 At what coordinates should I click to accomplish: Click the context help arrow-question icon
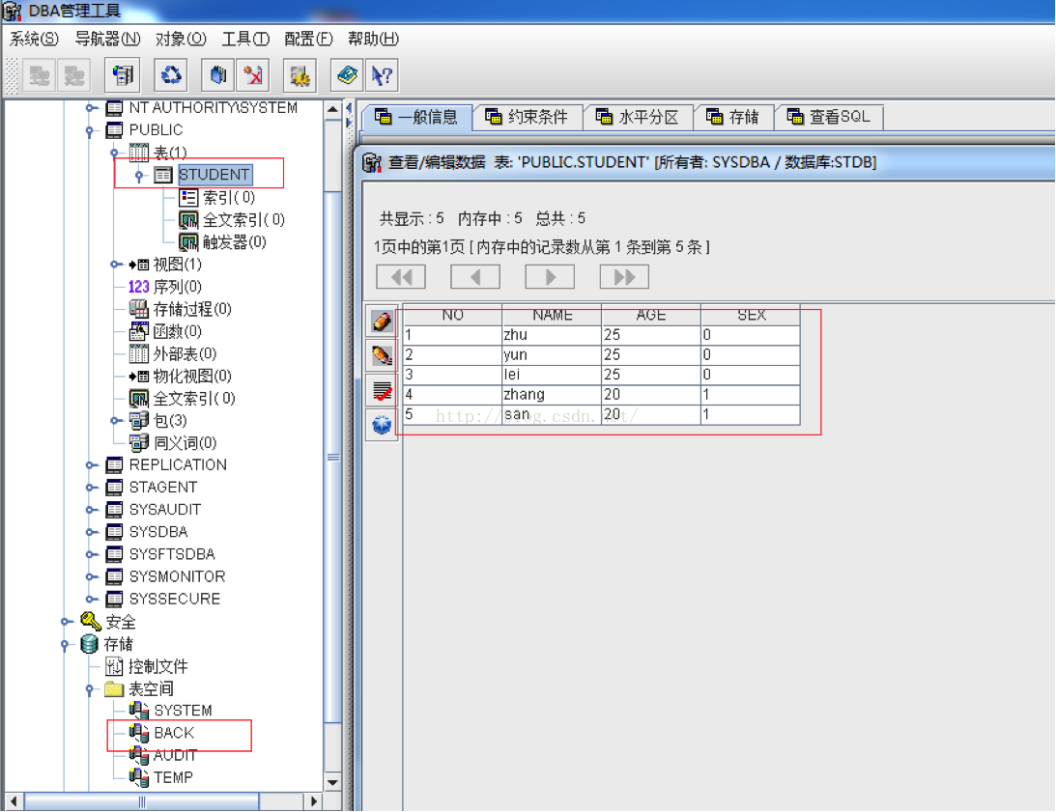tap(382, 74)
